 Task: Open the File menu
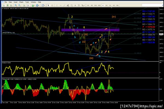[6, 2]
